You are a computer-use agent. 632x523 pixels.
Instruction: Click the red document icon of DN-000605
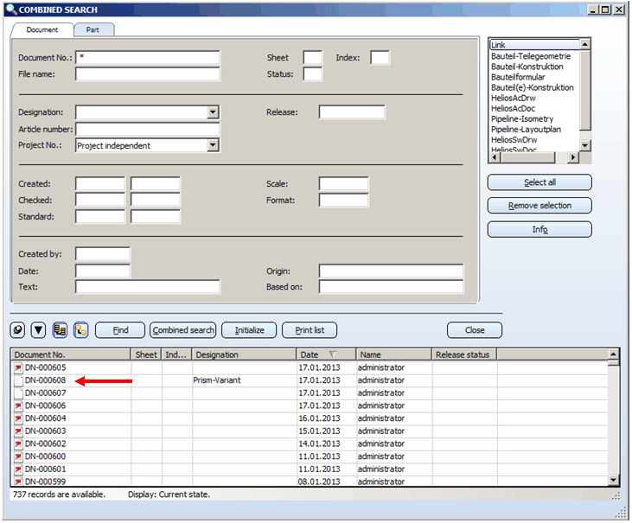[x=18, y=368]
